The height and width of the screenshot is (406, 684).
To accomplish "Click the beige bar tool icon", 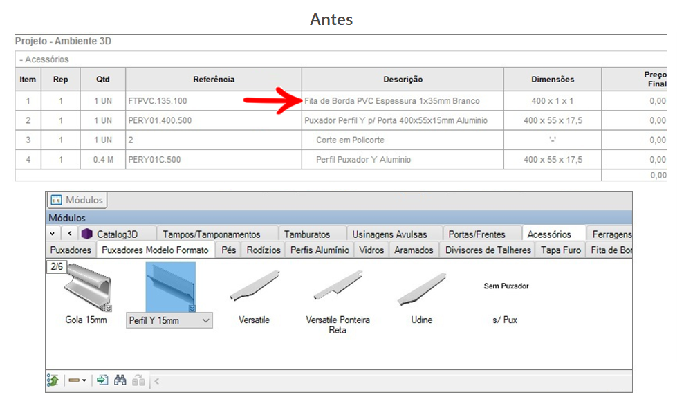I will coord(74,380).
